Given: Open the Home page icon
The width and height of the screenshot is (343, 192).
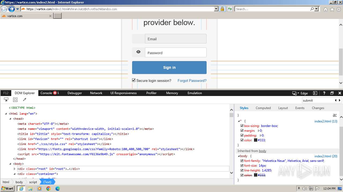Looking at the screenshot, I should tap(325, 9).
